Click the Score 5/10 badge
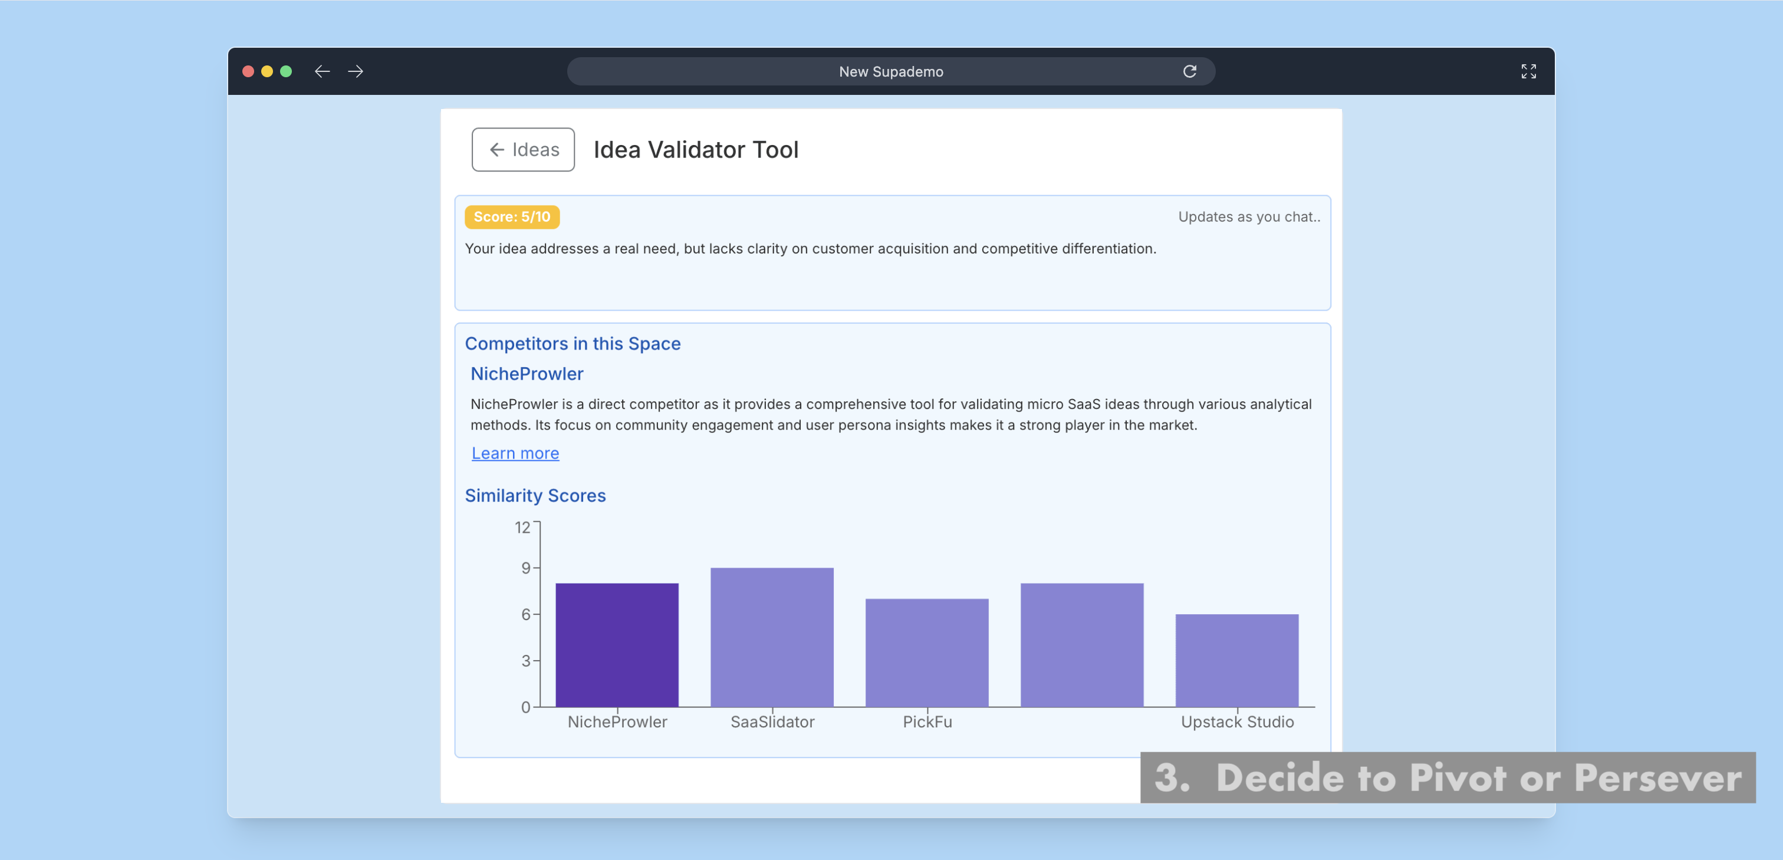The image size is (1783, 860). (512, 216)
